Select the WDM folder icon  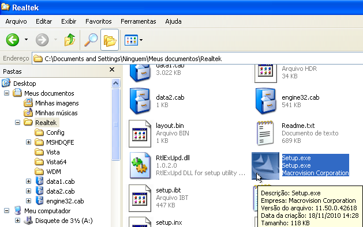coord(39,172)
